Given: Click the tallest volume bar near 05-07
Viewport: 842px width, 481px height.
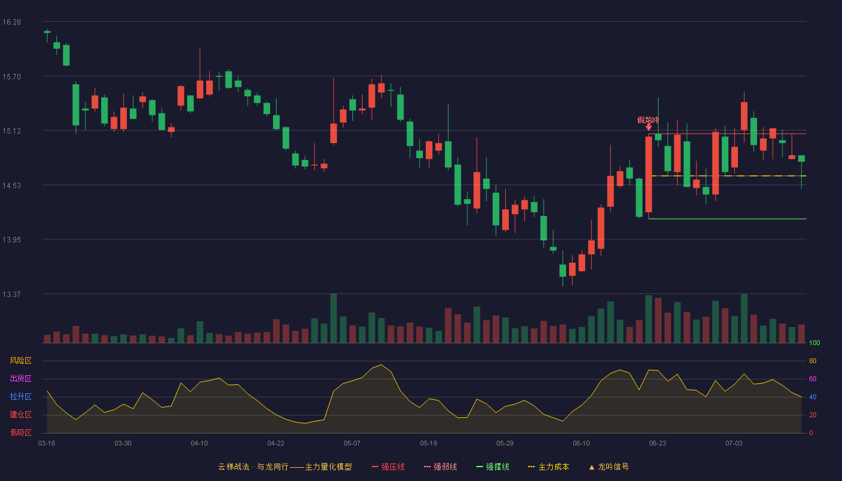Looking at the screenshot, I should coord(333,318).
